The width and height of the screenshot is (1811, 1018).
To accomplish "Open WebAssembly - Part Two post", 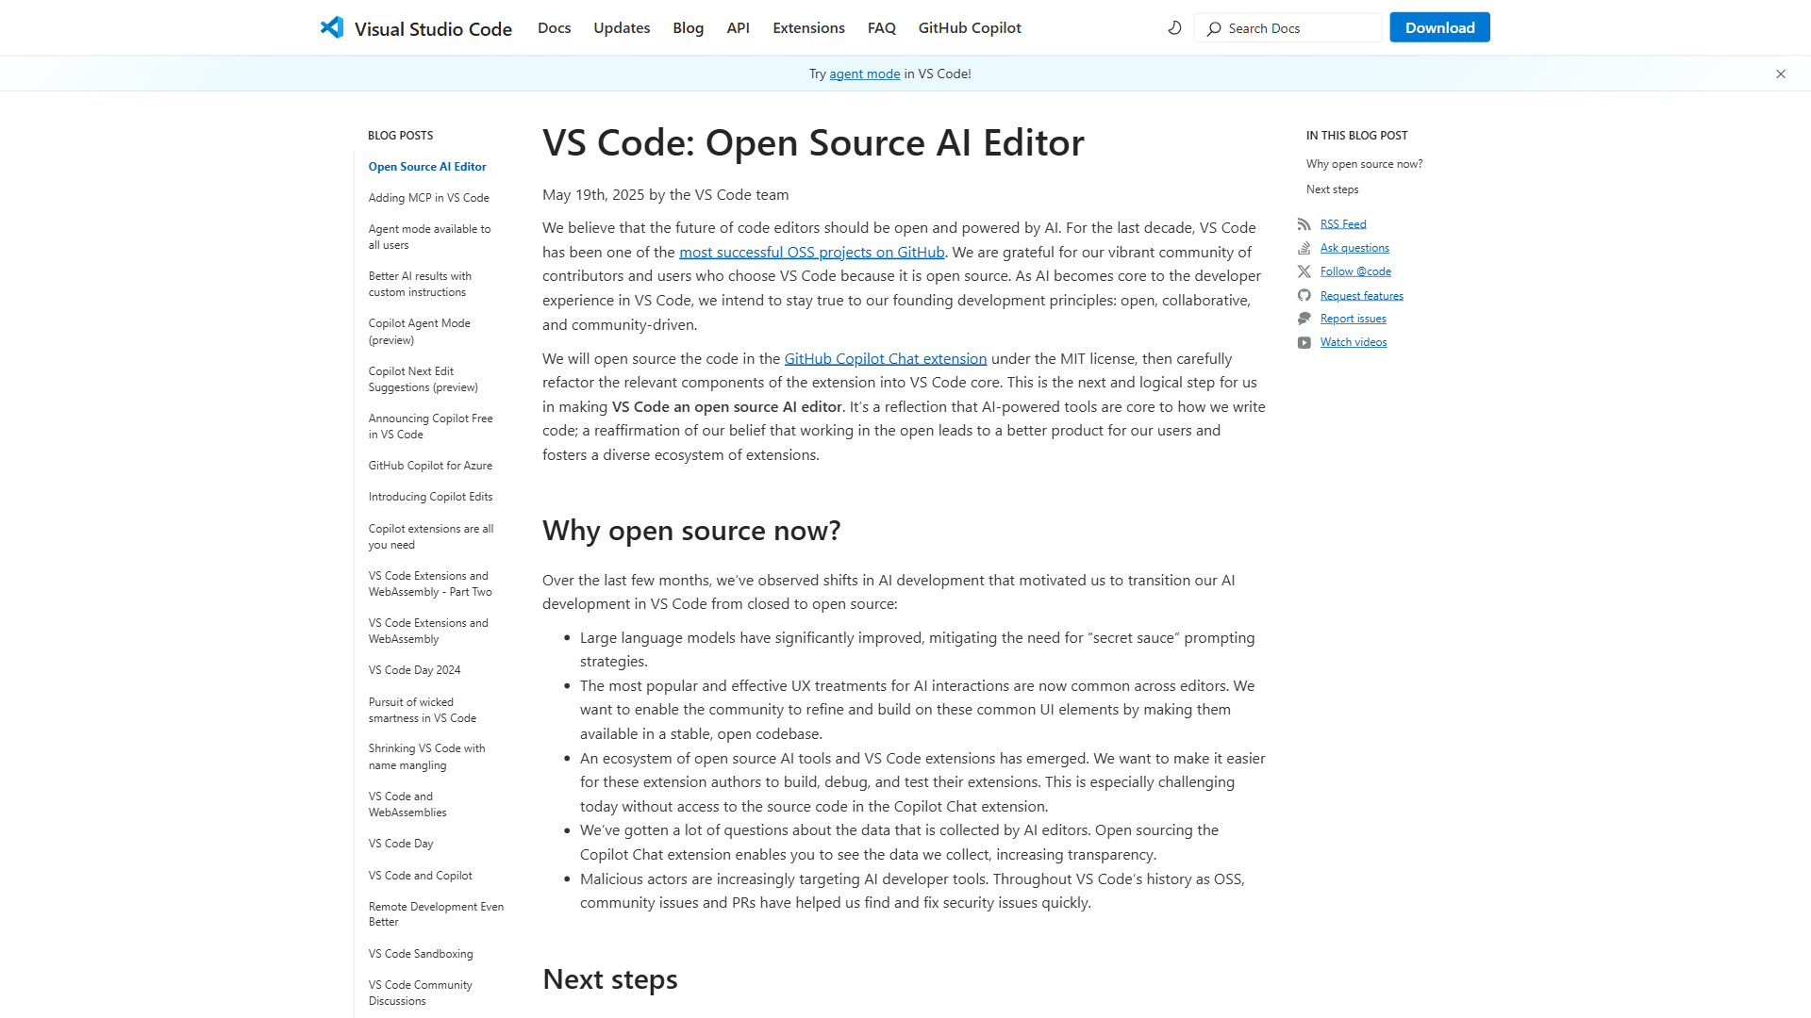I will coord(430,583).
